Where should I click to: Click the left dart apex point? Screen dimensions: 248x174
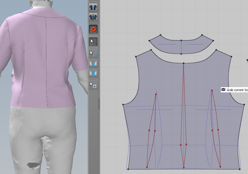156,94
